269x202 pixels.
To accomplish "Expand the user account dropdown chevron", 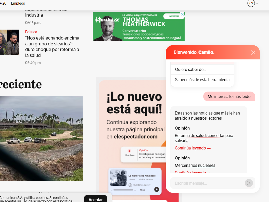I will [257, 3].
